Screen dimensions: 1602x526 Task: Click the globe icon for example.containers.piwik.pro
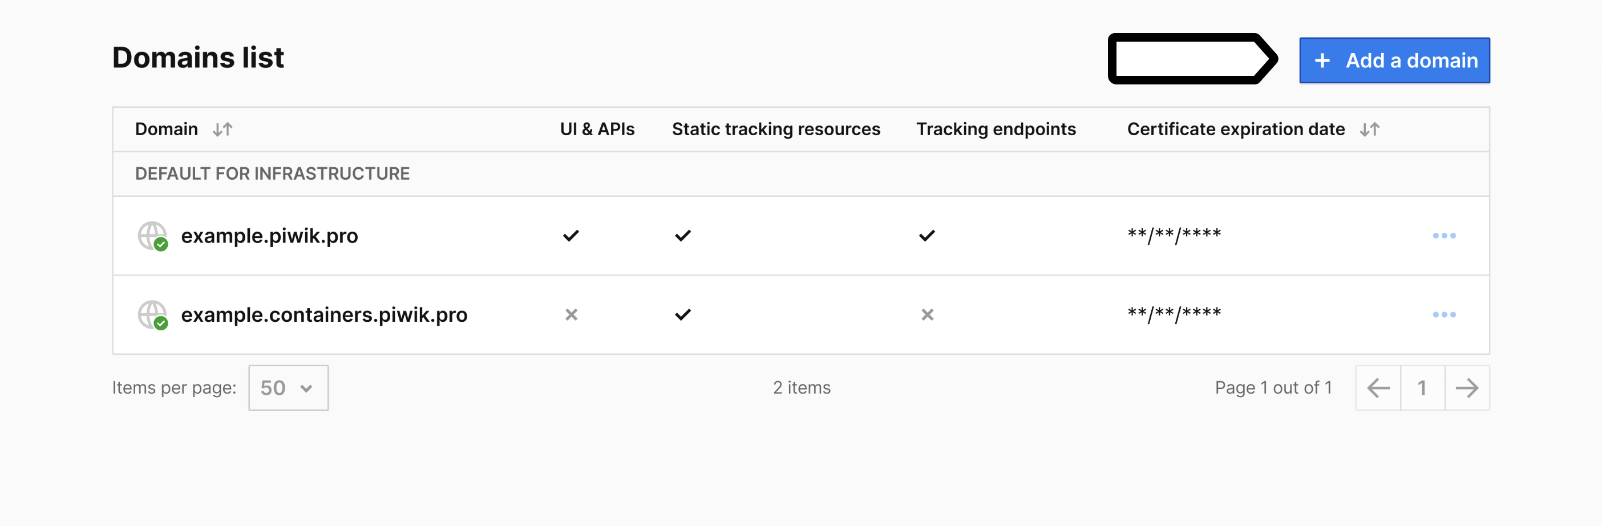tap(152, 314)
